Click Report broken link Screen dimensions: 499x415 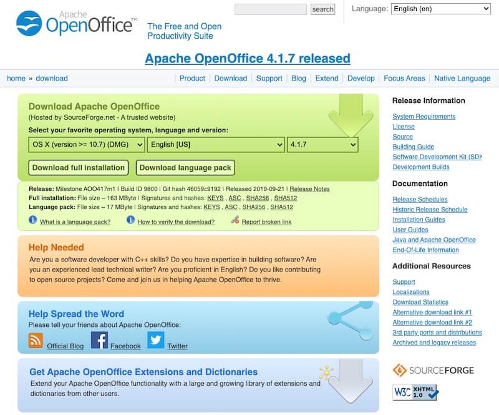click(x=267, y=222)
